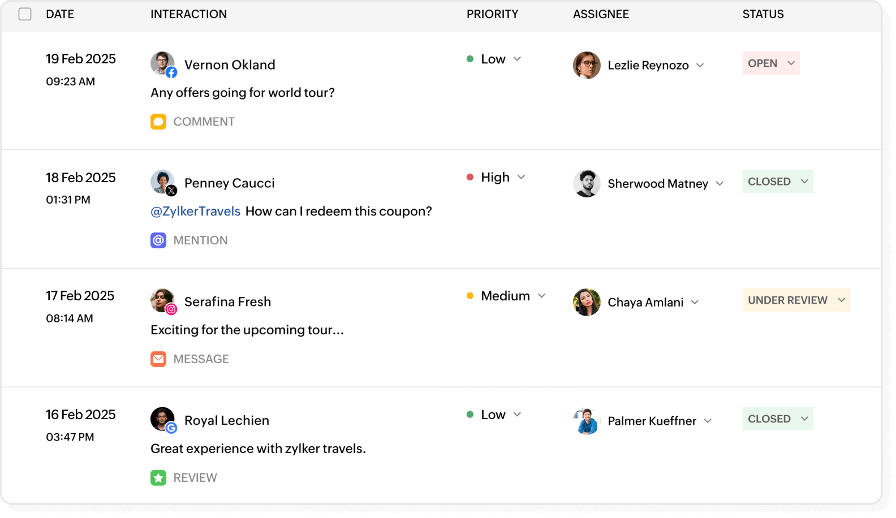
Task: Click the Mention icon under Penney's message
Action: point(158,240)
